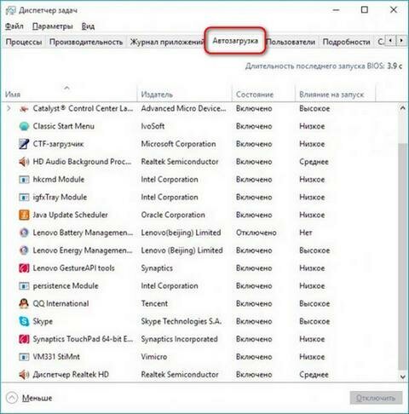Viewport: 409px width, 414px height.
Task: Switch to the Журнал приложений tab
Action: click(166, 42)
